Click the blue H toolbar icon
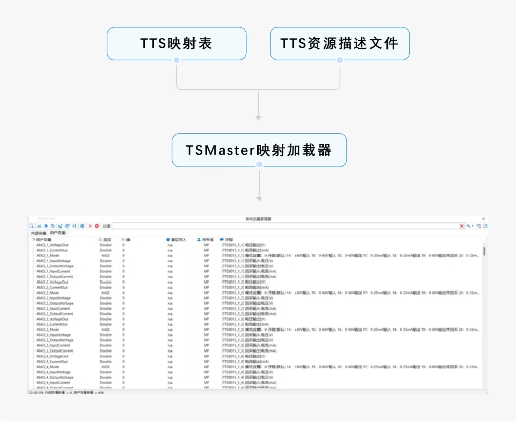Screen dimensions: 516x421 75,226
